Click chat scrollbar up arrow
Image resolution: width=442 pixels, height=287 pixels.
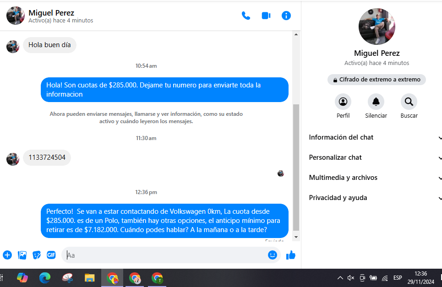296,34
